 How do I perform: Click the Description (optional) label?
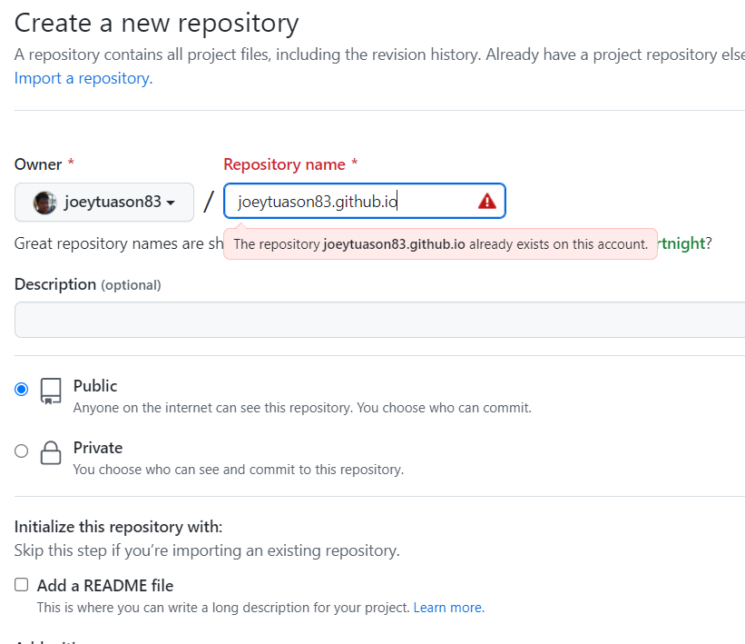[88, 284]
